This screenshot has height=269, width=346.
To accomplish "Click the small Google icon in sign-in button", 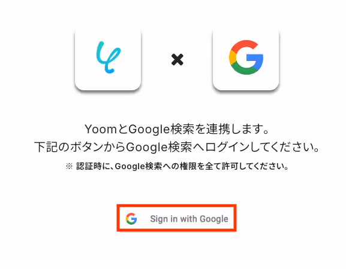I will coord(131,219).
